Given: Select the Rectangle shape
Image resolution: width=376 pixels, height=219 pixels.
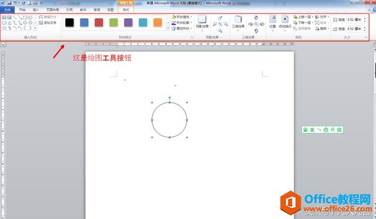Looking at the screenshot, I should pyautogui.click(x=25, y=18).
